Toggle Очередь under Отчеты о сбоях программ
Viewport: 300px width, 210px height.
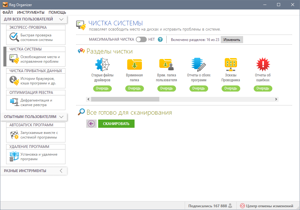pos(199,88)
